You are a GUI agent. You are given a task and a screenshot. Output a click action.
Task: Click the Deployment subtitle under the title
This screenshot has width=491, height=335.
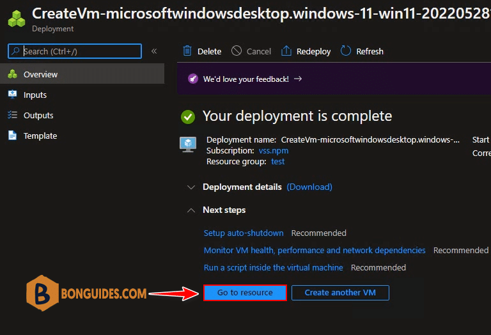[52, 29]
